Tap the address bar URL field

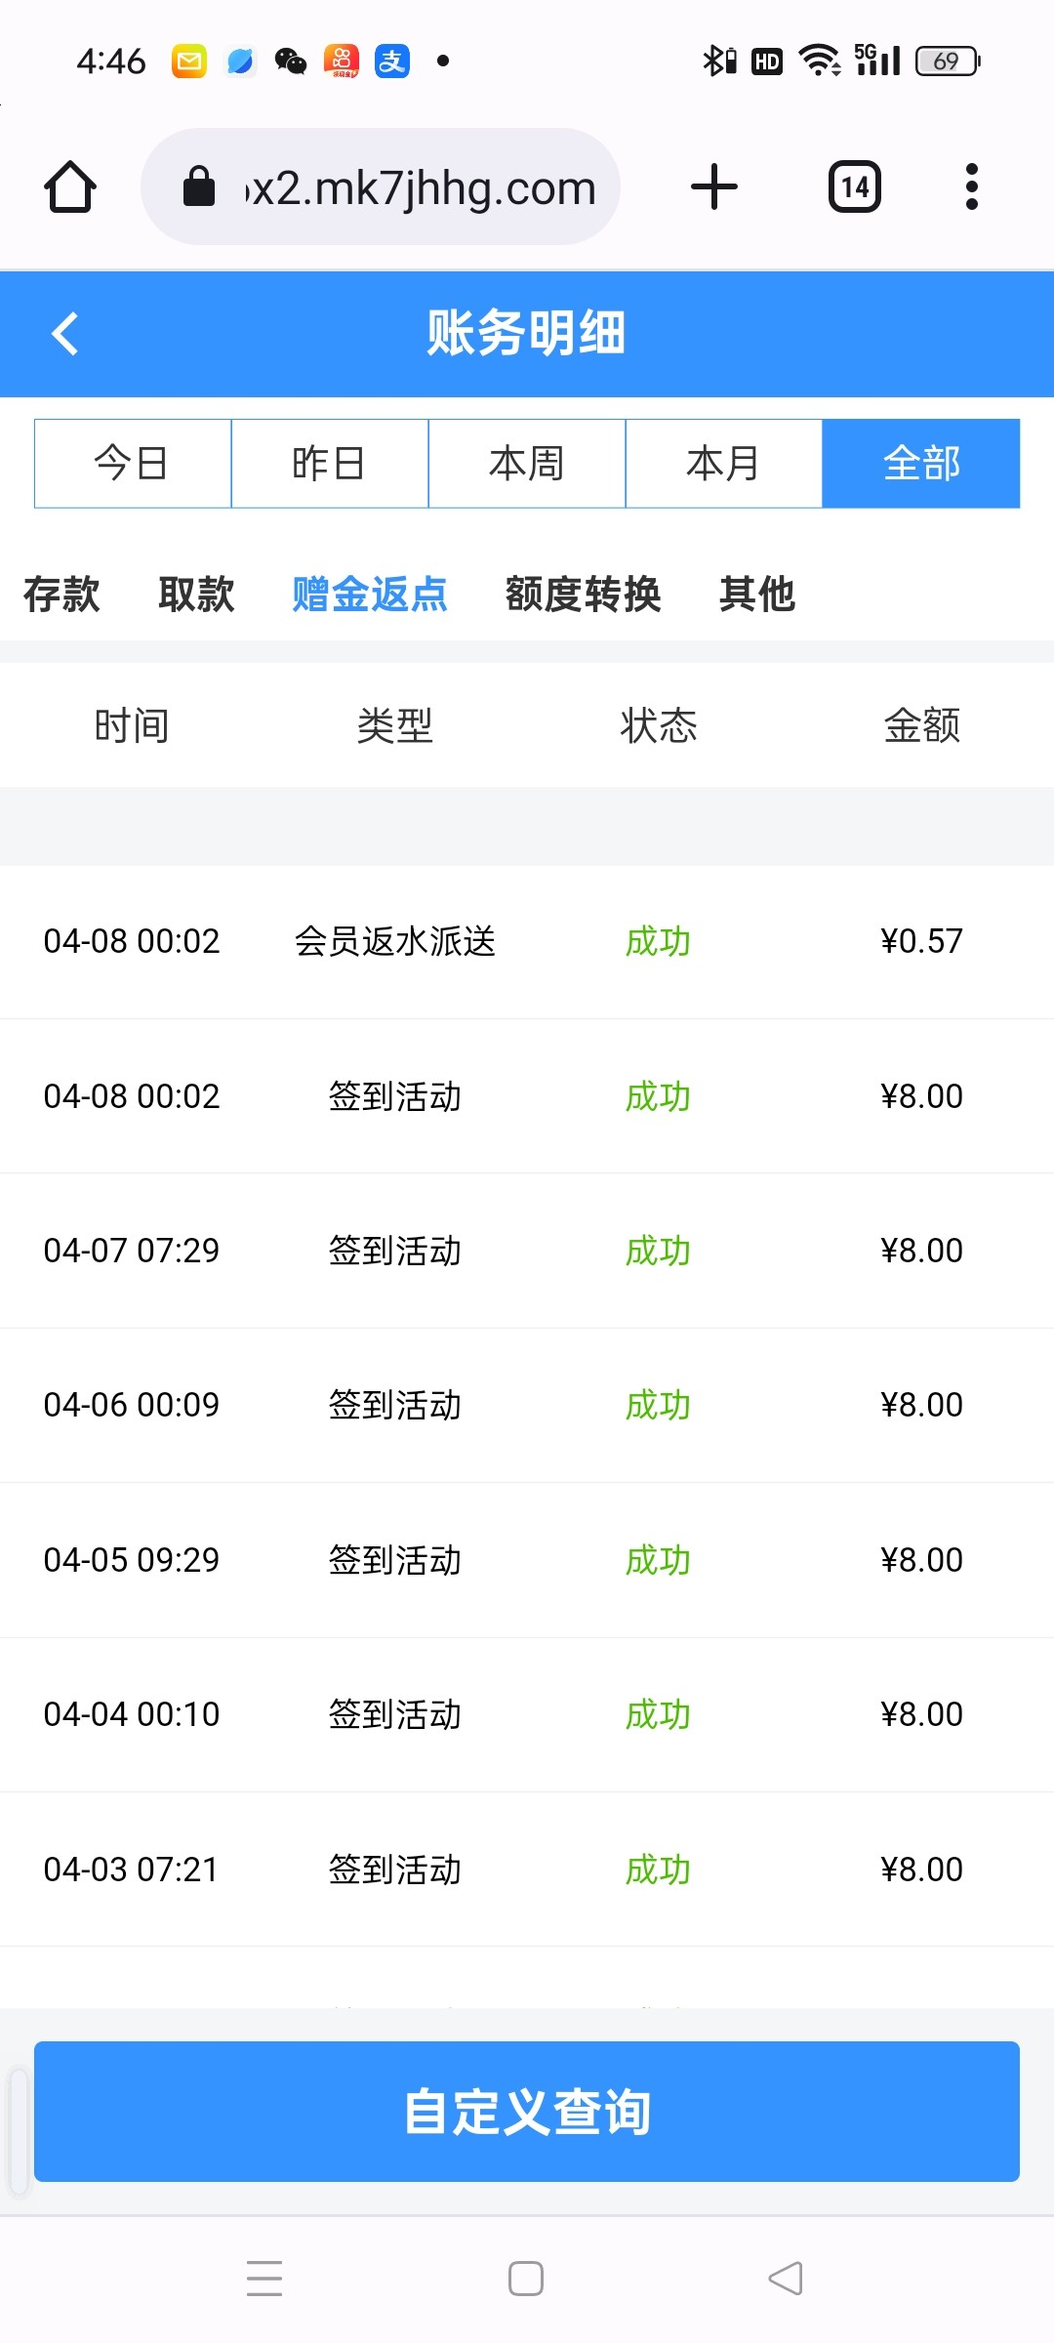[420, 186]
